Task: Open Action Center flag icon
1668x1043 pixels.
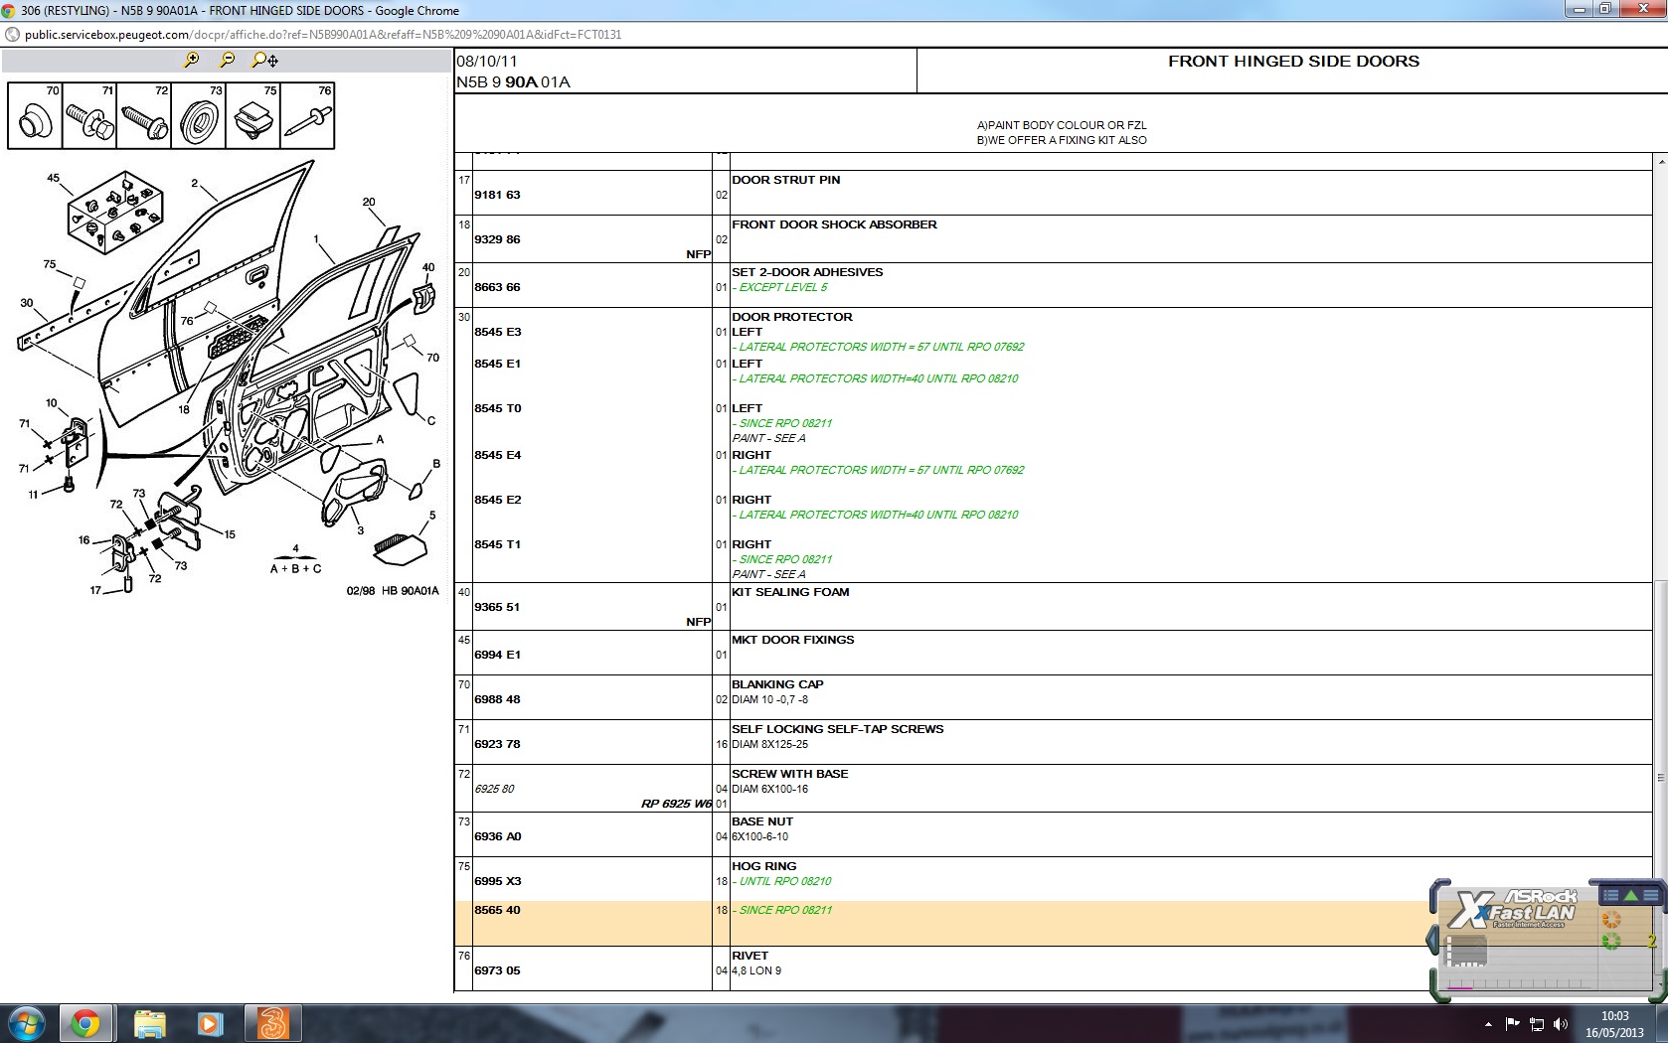Action: pos(1512,1024)
